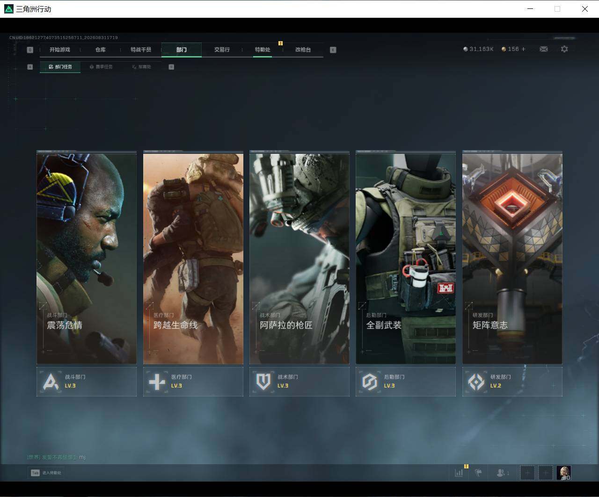Open the settings gear icon
This screenshot has height=497, width=599.
coord(564,49)
